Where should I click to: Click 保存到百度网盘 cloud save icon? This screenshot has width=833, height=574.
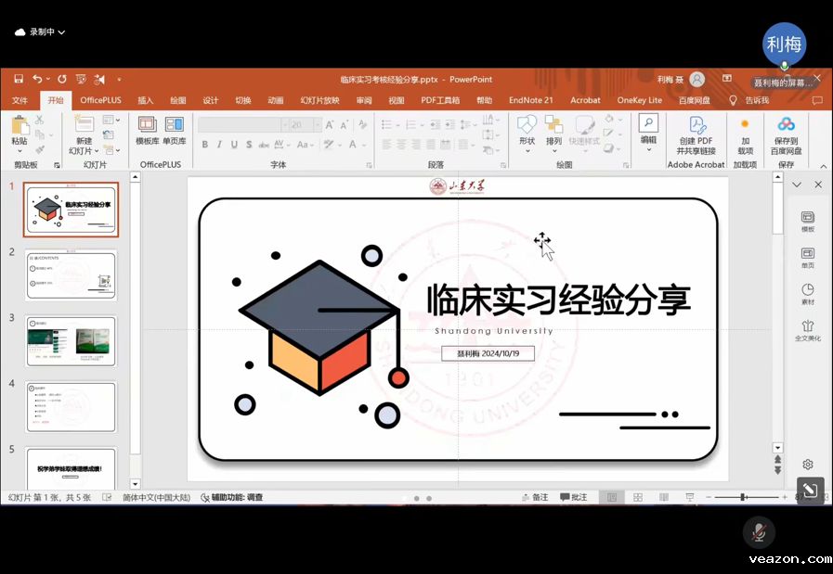coord(786,134)
